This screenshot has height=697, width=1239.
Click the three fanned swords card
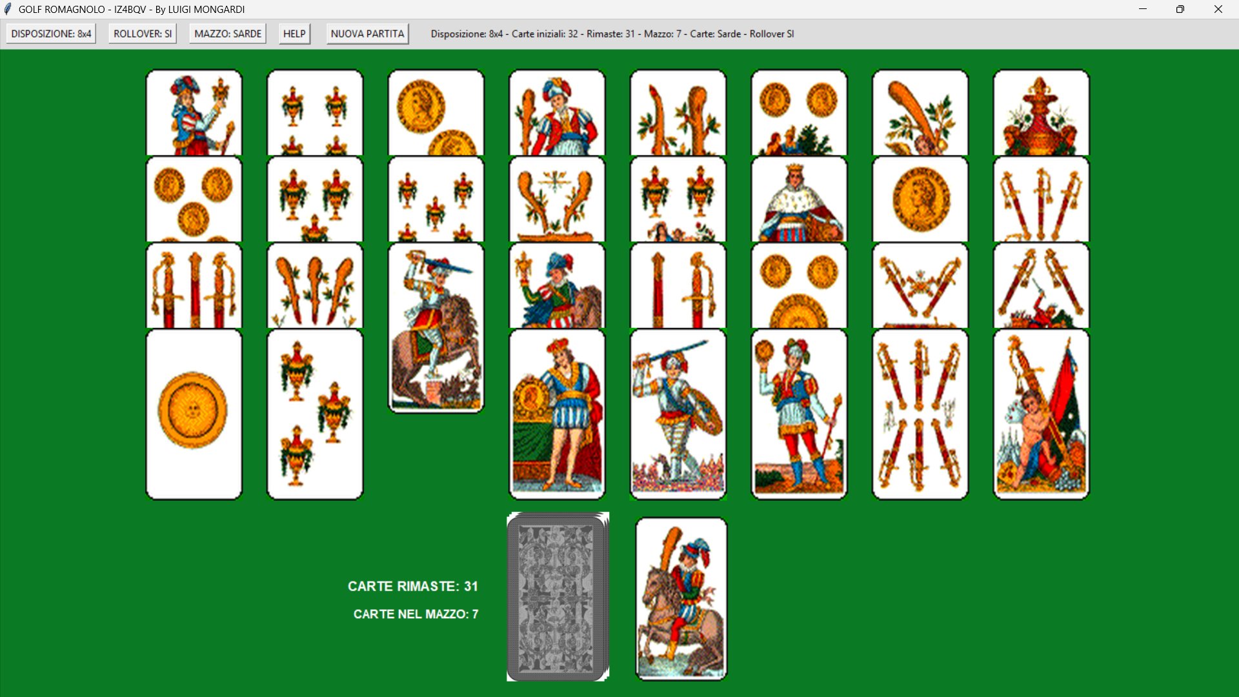(x=1042, y=199)
